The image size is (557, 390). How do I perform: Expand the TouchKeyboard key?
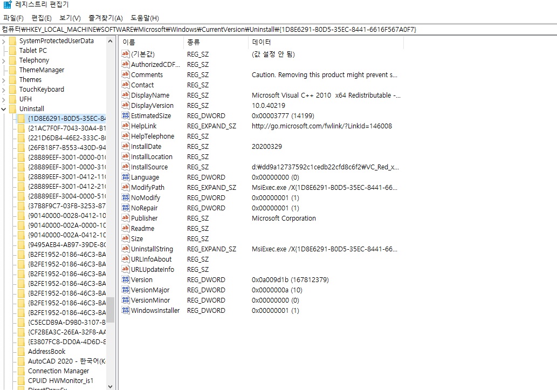[x=4, y=90]
